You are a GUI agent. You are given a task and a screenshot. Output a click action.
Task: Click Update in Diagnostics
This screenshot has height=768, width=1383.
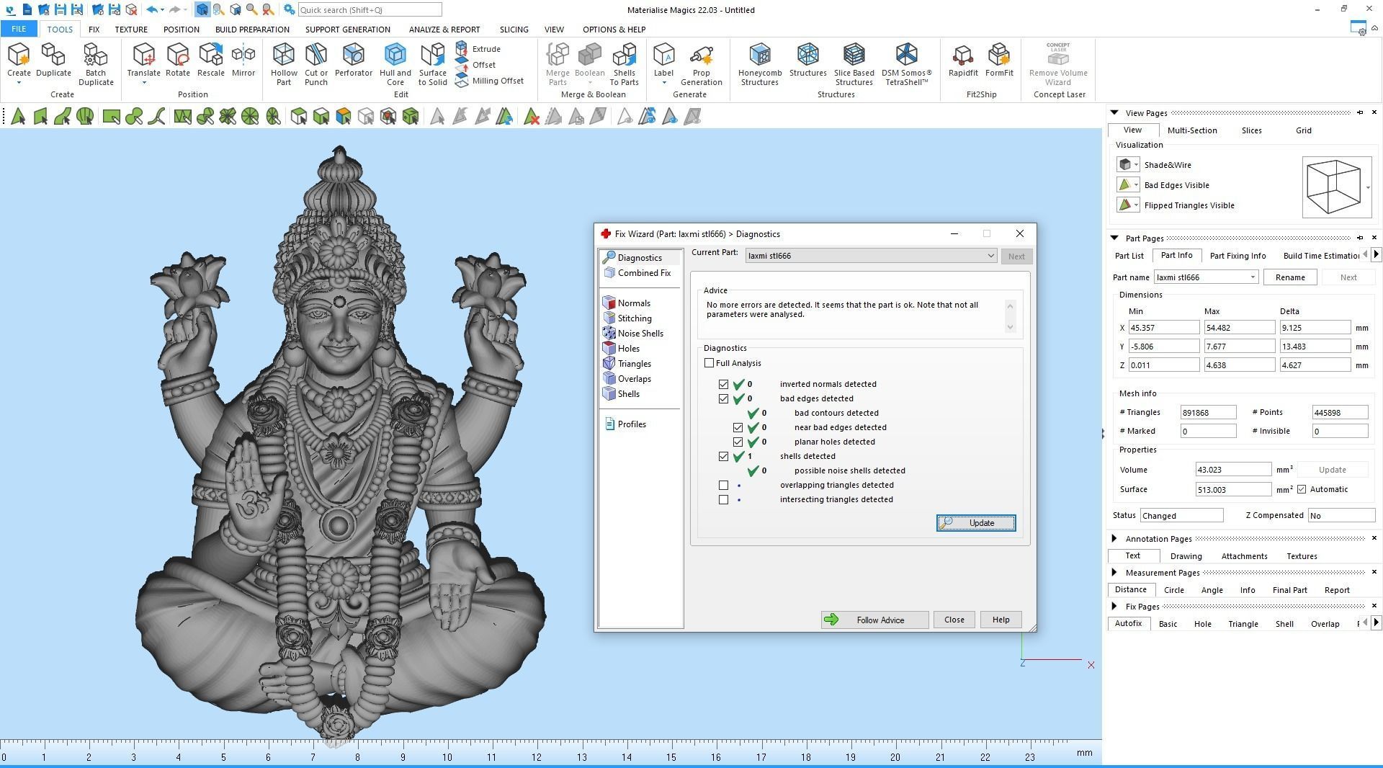pyautogui.click(x=975, y=523)
